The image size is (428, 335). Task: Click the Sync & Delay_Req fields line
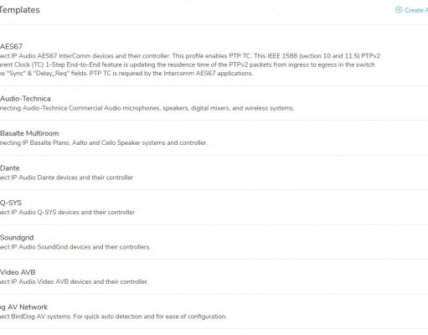[x=126, y=74]
